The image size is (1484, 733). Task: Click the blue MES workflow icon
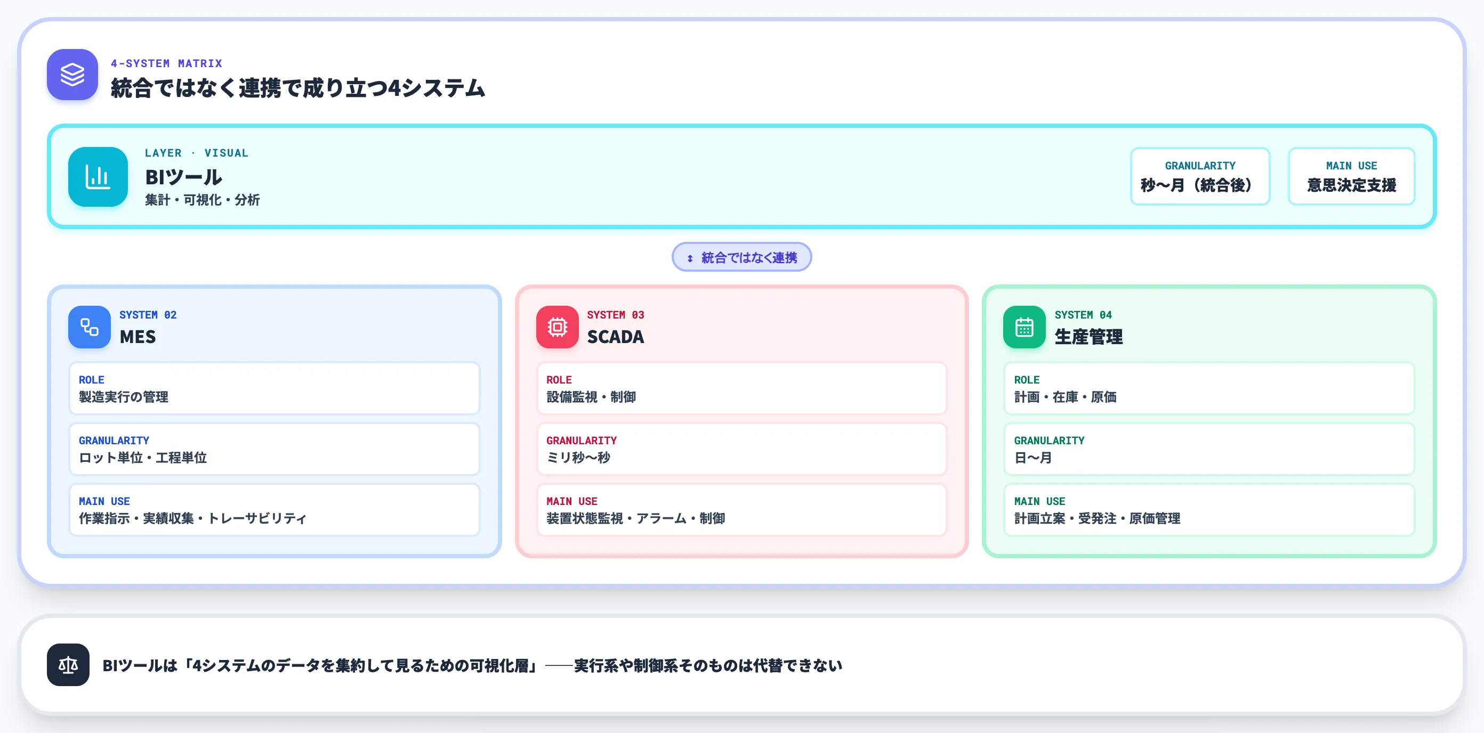point(90,327)
